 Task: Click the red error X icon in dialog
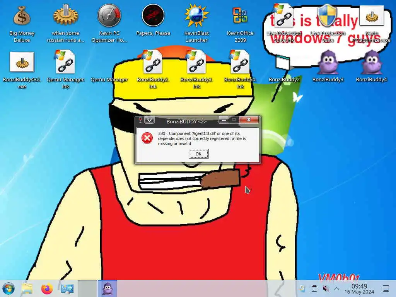147,138
